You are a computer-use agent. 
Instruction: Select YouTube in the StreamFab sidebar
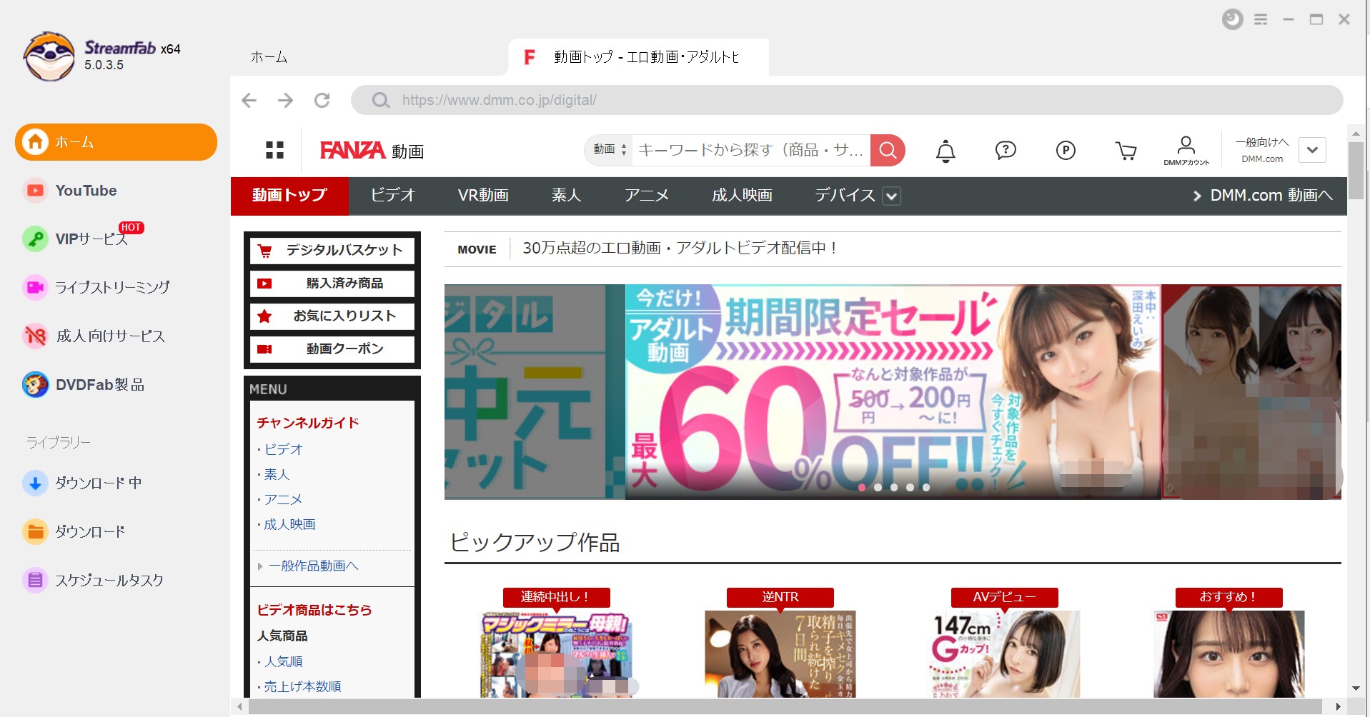pyautogui.click(x=86, y=191)
